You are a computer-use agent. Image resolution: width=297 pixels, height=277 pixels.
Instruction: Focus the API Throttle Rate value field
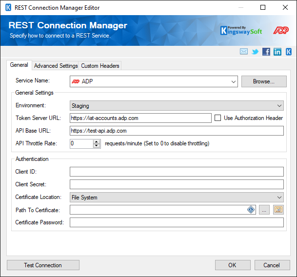tap(81, 143)
